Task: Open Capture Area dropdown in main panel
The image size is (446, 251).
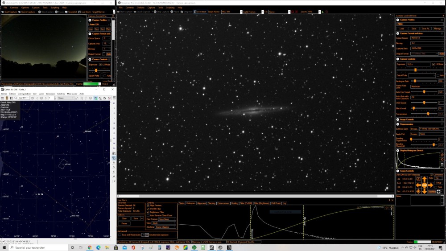Action: [427, 49]
